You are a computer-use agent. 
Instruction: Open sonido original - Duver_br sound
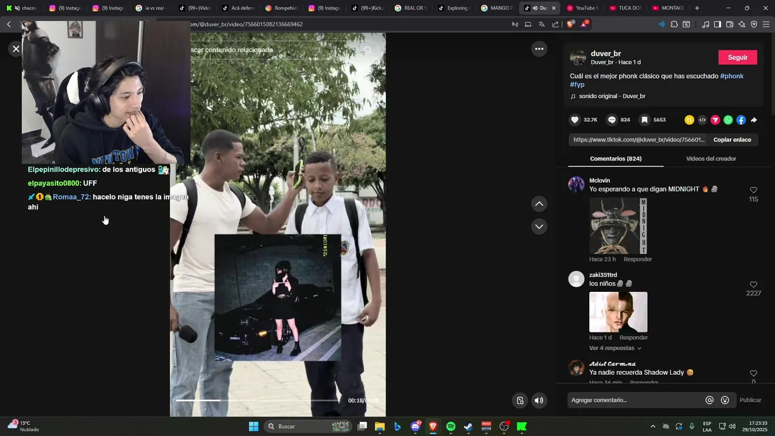click(612, 96)
